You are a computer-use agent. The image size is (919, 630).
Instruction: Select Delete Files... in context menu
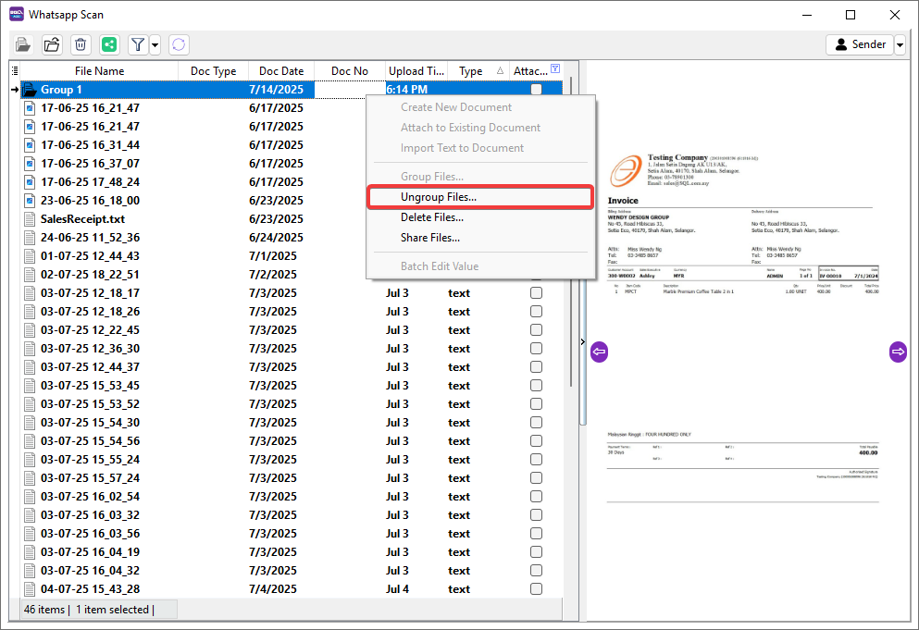(x=480, y=217)
